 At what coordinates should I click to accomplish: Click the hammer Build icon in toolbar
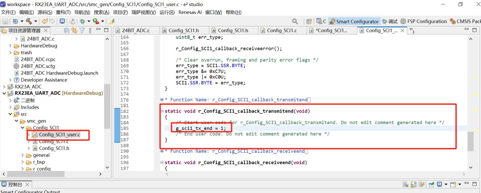[29, 21]
